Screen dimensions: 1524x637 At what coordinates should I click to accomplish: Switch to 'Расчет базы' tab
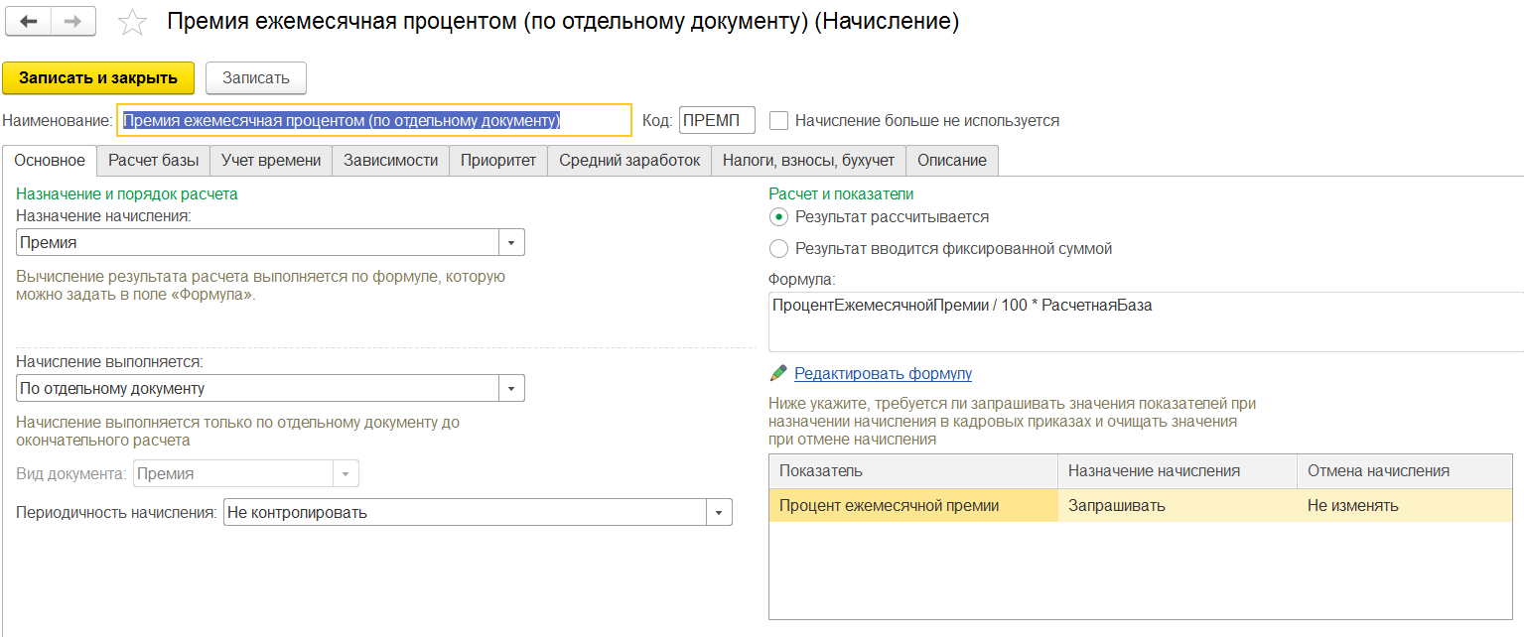153,160
